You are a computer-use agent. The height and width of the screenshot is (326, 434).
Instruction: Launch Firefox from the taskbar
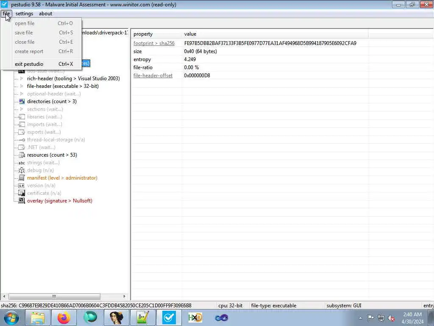point(64,318)
